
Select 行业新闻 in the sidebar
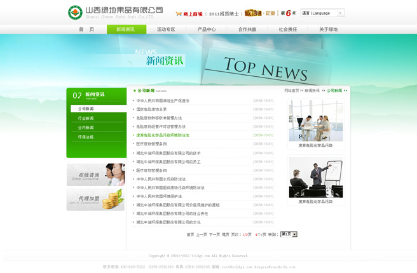[86, 118]
